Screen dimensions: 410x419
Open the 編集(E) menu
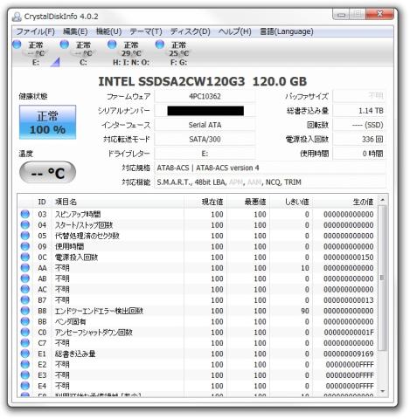pyautogui.click(x=75, y=31)
